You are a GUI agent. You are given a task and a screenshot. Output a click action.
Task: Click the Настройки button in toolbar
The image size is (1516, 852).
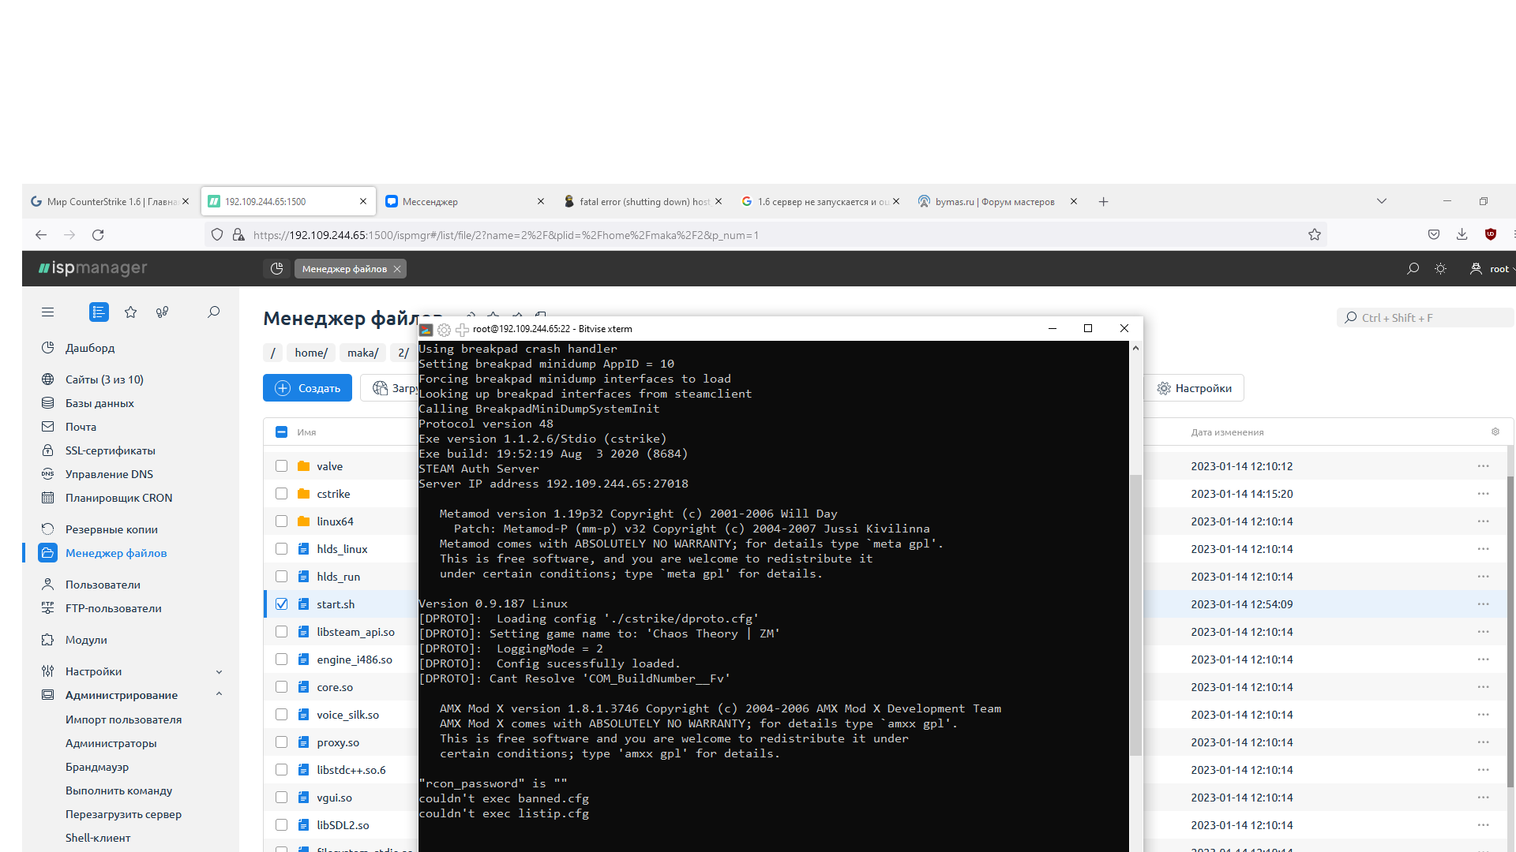pos(1194,388)
